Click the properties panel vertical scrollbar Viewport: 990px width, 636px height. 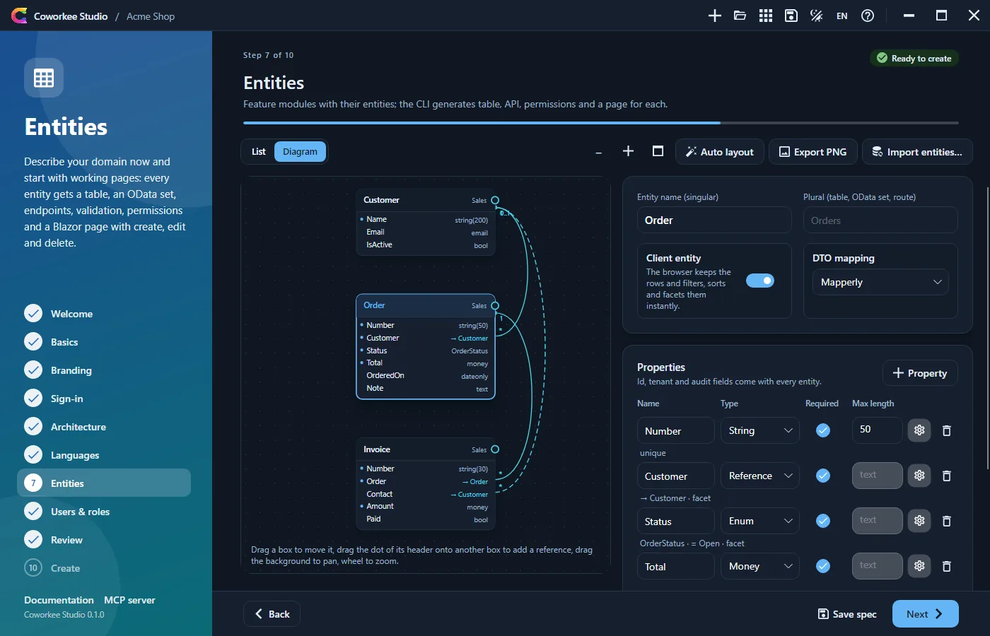(x=988, y=328)
